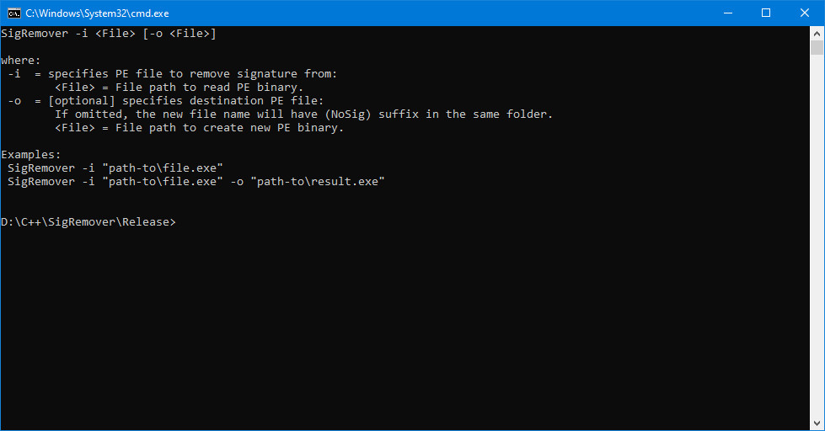
Task: Maximize the Command Prompt window
Action: 765,13
